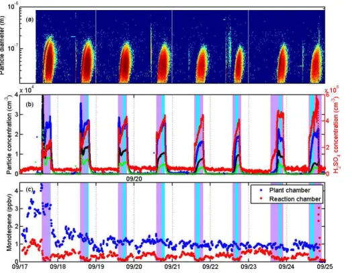Click the '10^-6' diameter tick label

tap(13, 6)
